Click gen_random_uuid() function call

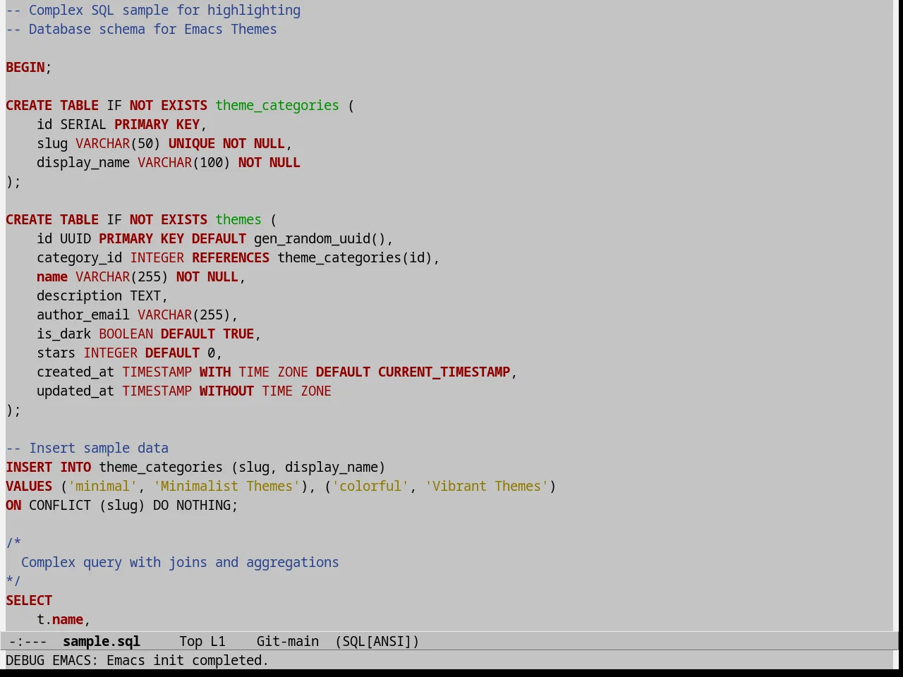point(320,238)
